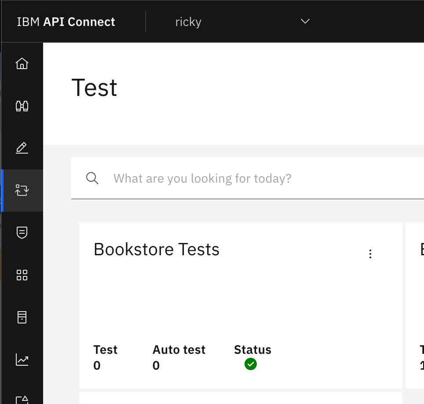
Task: Expand the chevron next to ricky
Action: (304, 21)
